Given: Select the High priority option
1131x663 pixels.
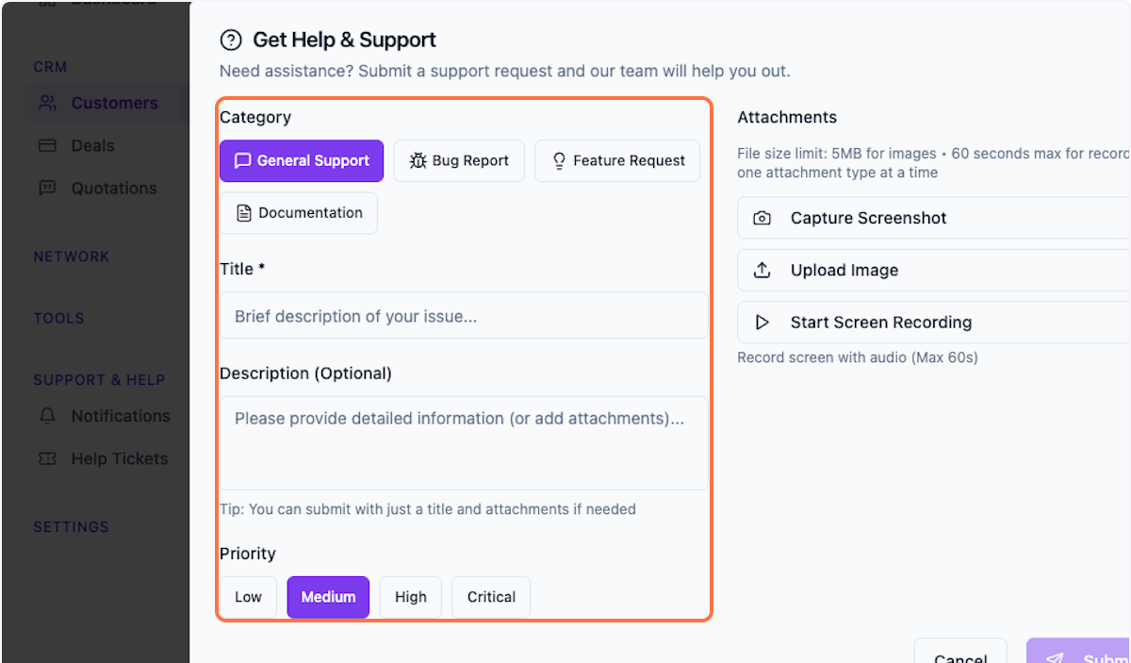Looking at the screenshot, I should point(410,596).
